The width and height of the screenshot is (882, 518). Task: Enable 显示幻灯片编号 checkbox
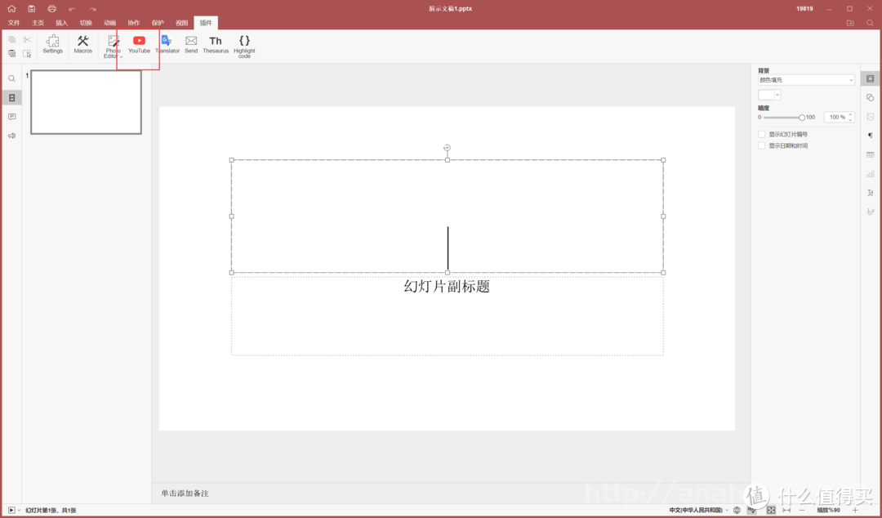pos(762,135)
